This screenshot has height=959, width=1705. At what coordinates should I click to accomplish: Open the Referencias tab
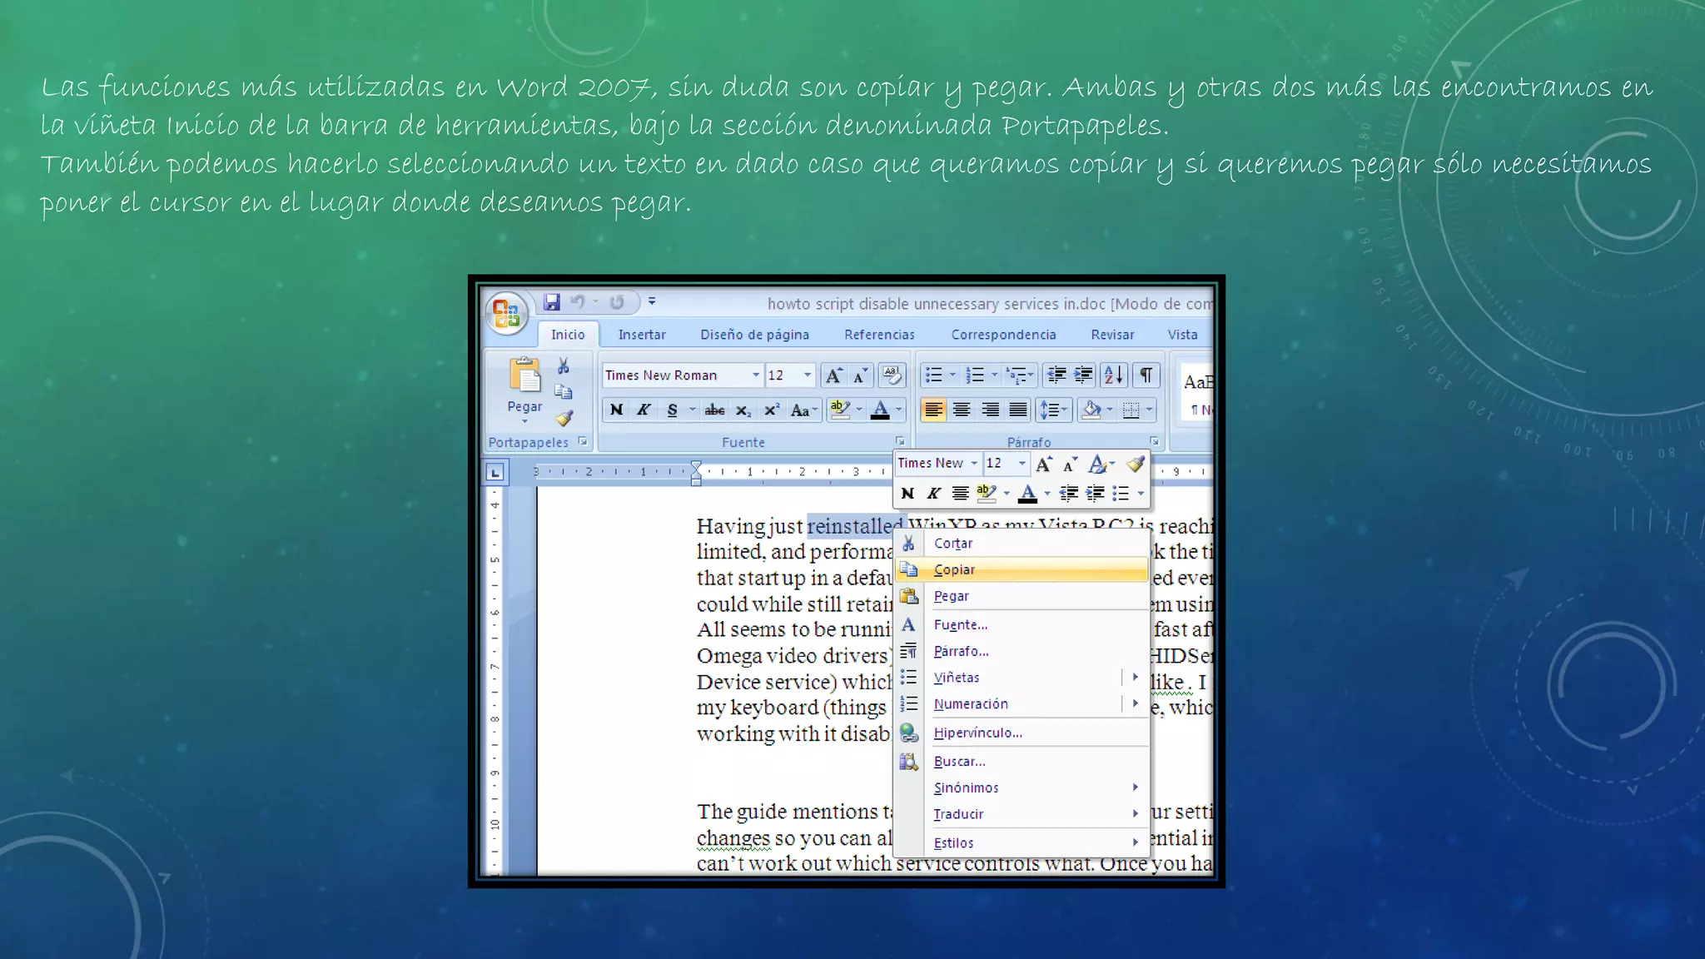879,335
